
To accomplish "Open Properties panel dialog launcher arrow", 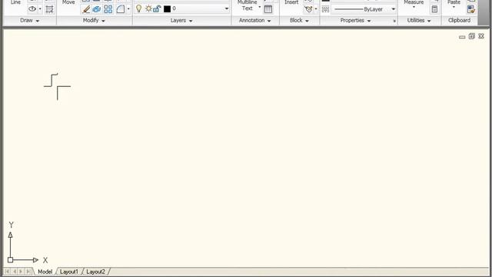I will click(x=394, y=21).
